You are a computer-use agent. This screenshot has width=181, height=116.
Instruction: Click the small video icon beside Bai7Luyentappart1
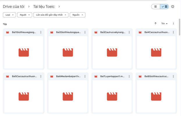tap(96, 76)
